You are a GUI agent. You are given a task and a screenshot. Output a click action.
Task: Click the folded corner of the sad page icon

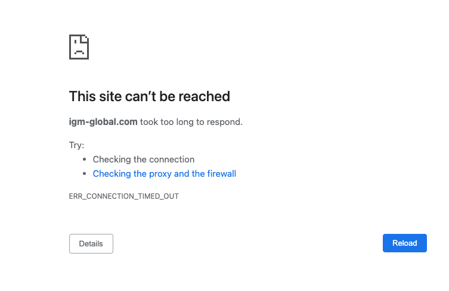pos(85,39)
